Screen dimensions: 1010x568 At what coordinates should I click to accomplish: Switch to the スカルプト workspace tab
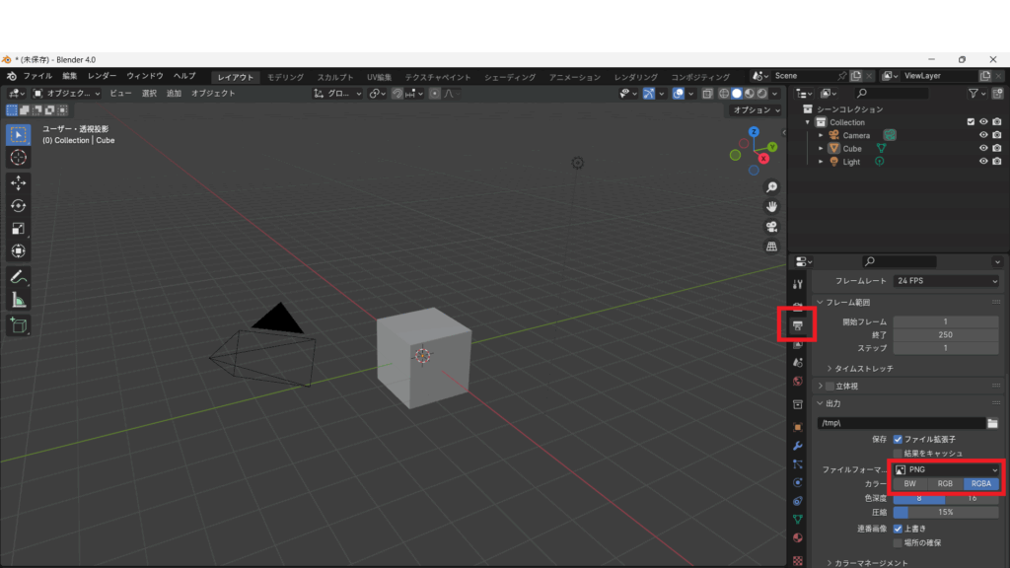pyautogui.click(x=335, y=77)
